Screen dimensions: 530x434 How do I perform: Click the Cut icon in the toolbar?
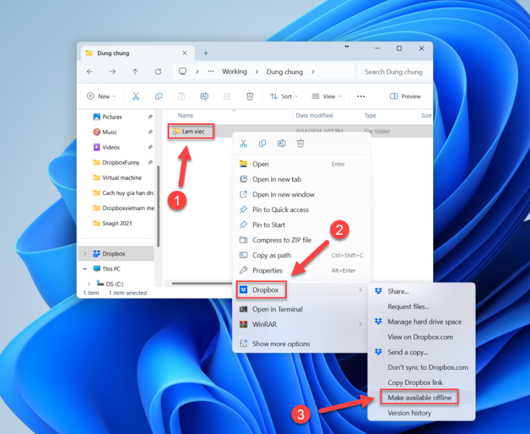pos(136,96)
